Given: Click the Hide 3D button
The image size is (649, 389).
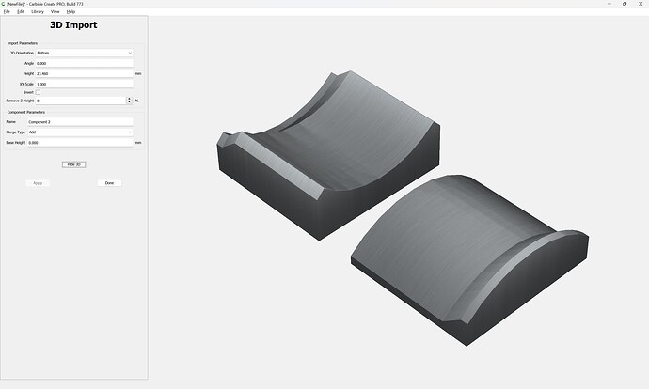Looking at the screenshot, I should pos(73,164).
